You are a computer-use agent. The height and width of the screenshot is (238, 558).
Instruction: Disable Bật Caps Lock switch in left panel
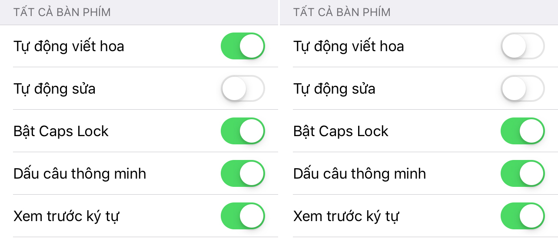[242, 131]
